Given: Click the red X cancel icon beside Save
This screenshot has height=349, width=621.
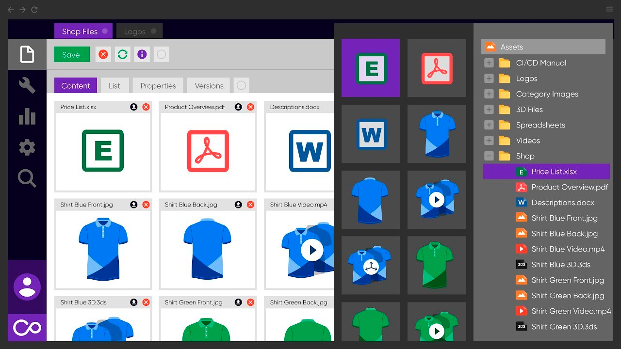Looking at the screenshot, I should (103, 54).
